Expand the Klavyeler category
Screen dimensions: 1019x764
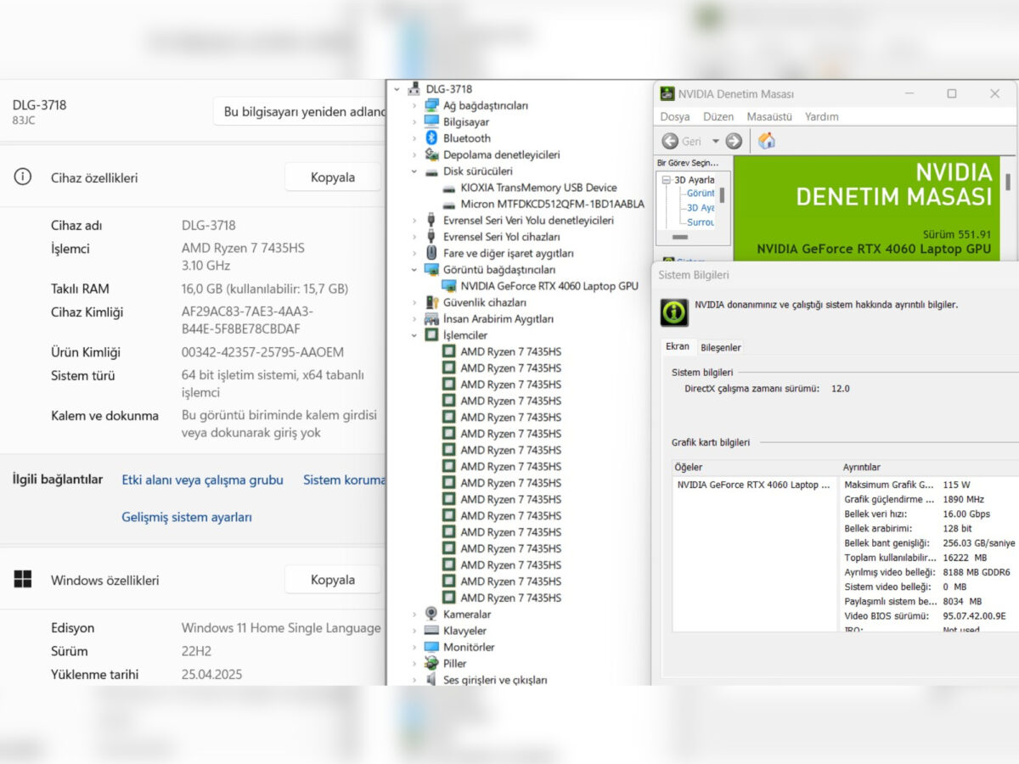click(x=414, y=631)
